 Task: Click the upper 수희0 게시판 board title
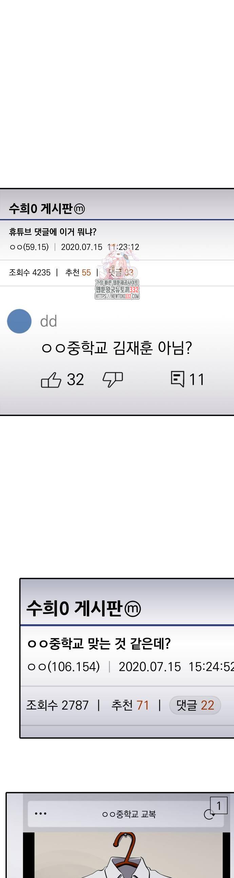pos(41,208)
